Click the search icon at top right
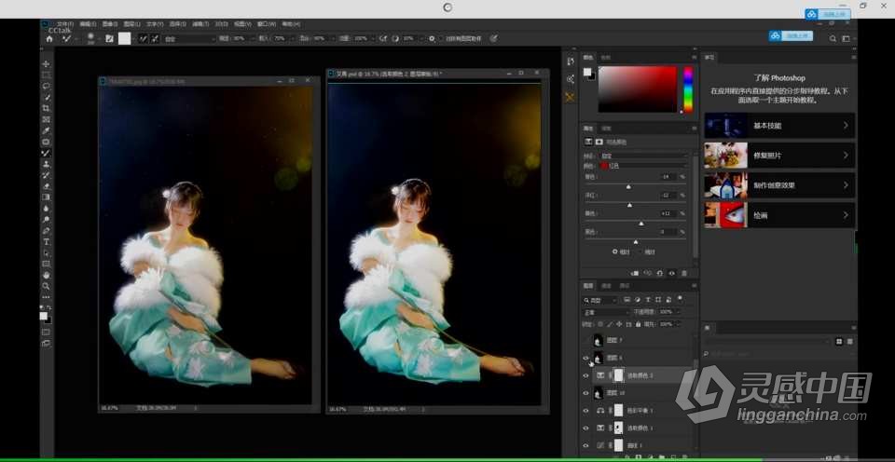The image size is (895, 462). tap(833, 39)
